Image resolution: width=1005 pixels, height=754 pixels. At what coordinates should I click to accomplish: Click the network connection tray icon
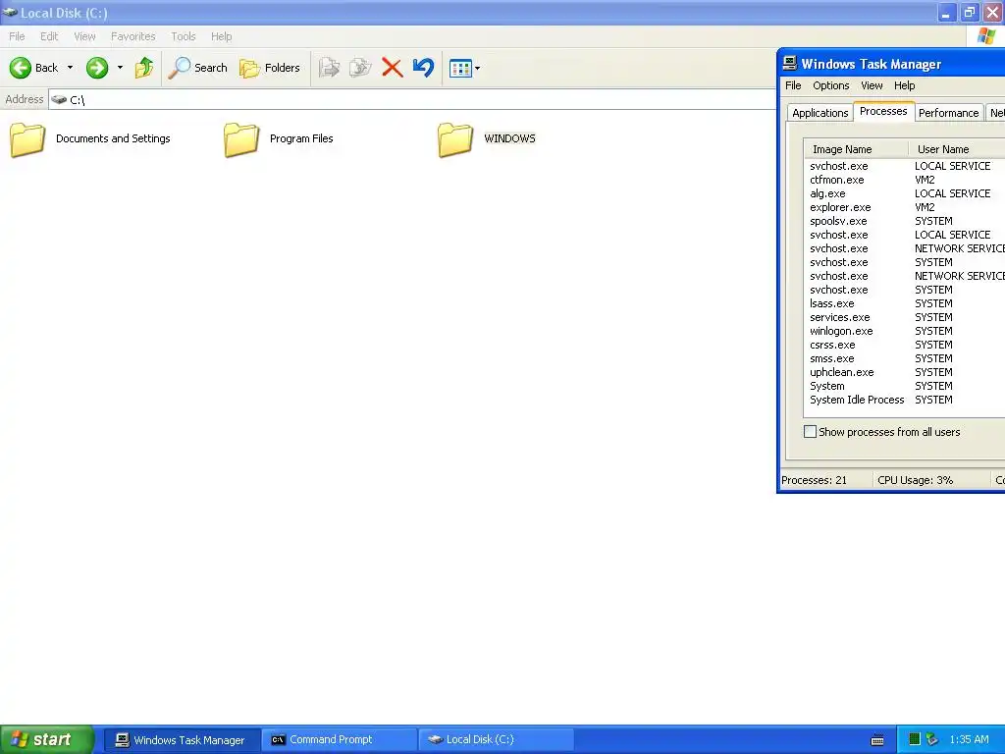[x=932, y=739]
